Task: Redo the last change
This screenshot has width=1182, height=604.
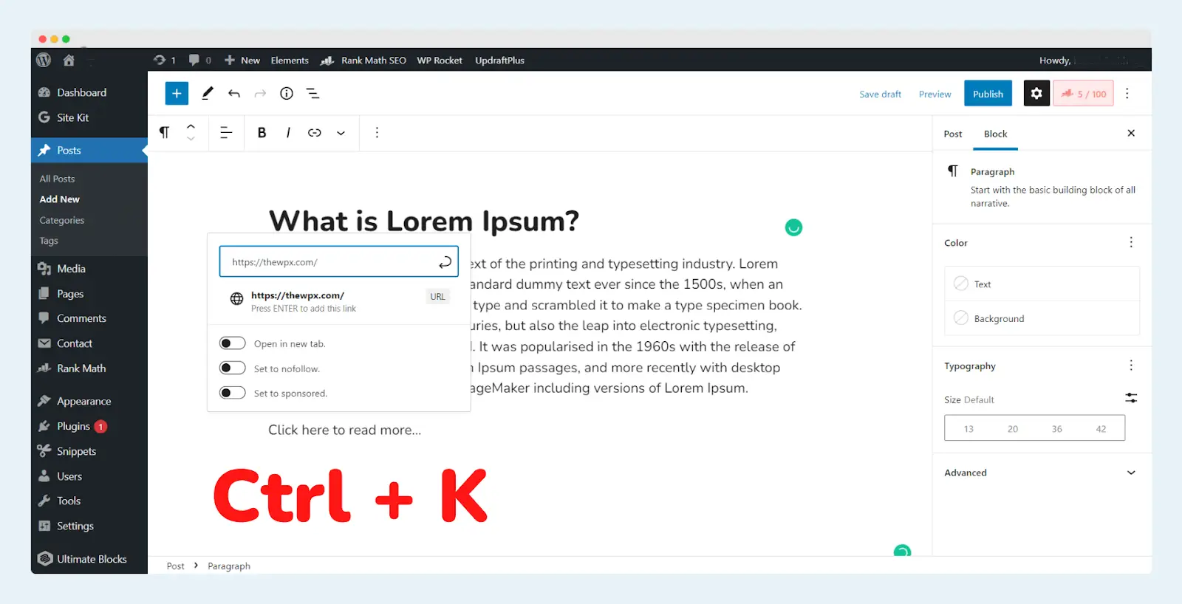Action: tap(260, 93)
